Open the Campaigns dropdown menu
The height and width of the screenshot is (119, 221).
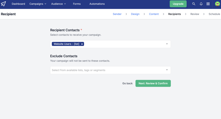click(x=38, y=4)
